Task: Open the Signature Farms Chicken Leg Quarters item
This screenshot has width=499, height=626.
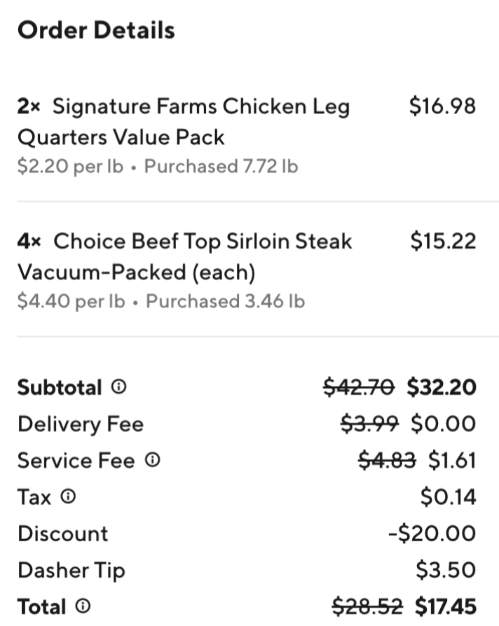Action: (x=184, y=122)
